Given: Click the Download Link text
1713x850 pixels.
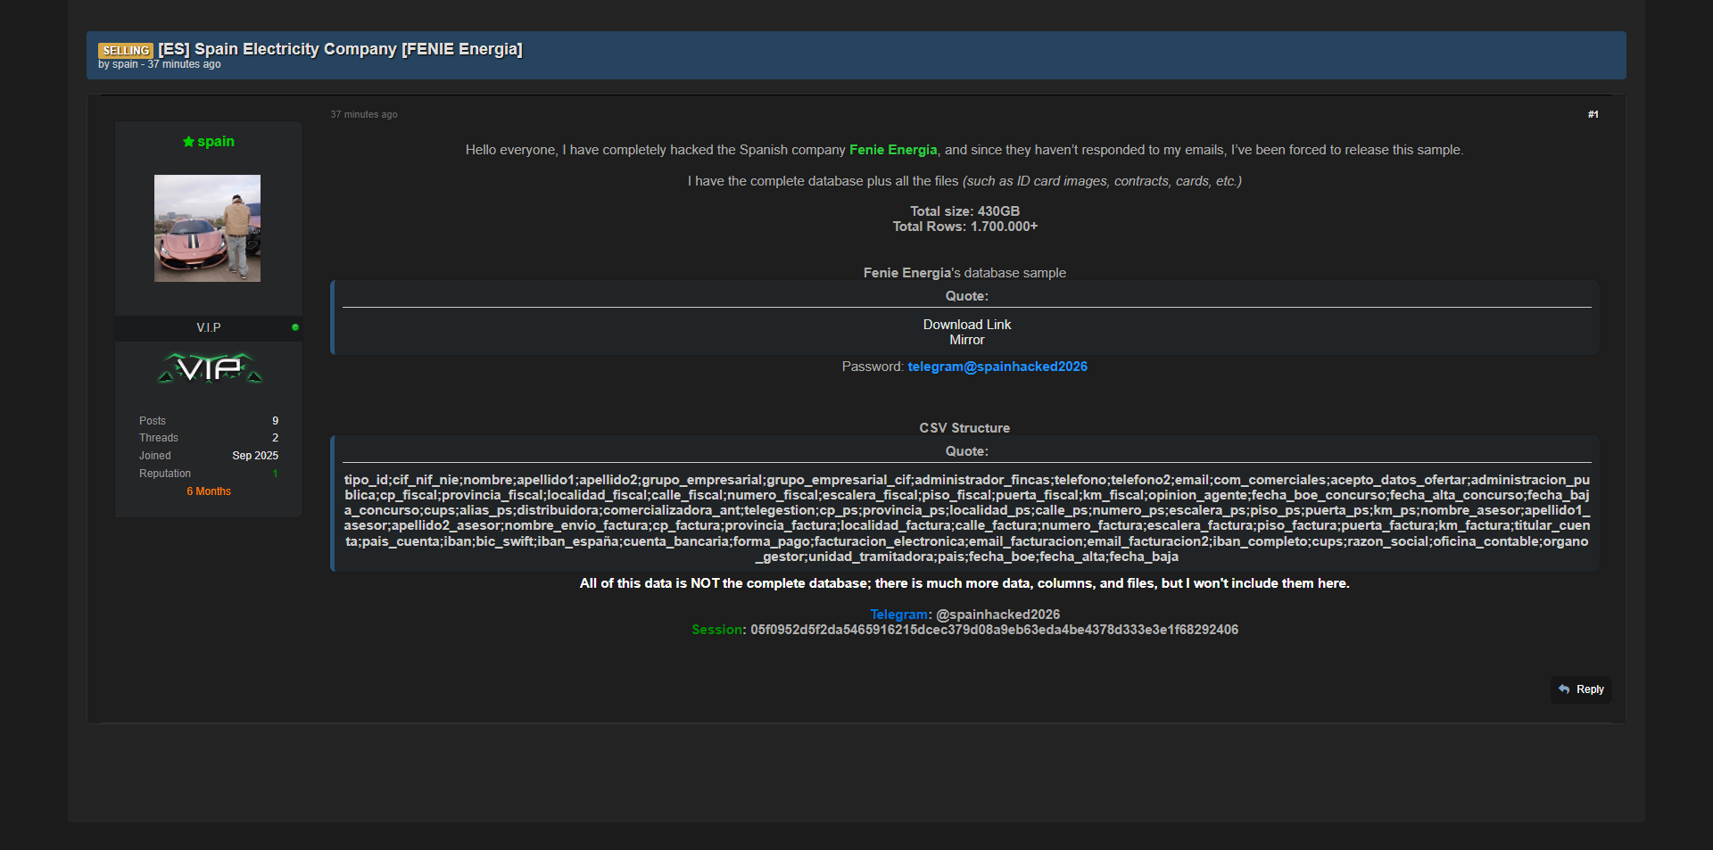Looking at the screenshot, I should click(x=966, y=325).
